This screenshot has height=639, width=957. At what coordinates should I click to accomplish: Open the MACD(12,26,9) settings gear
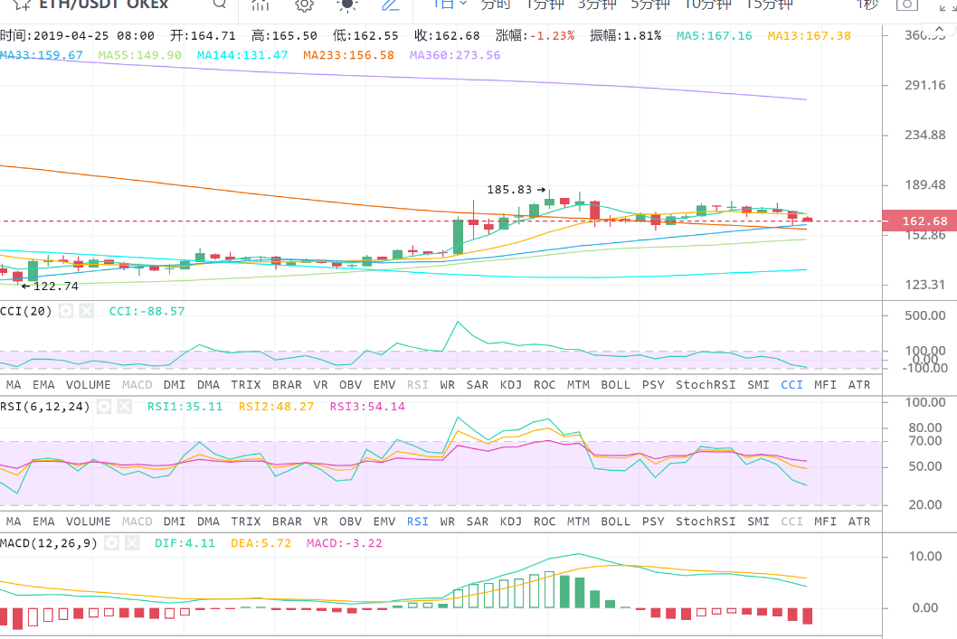(111, 542)
